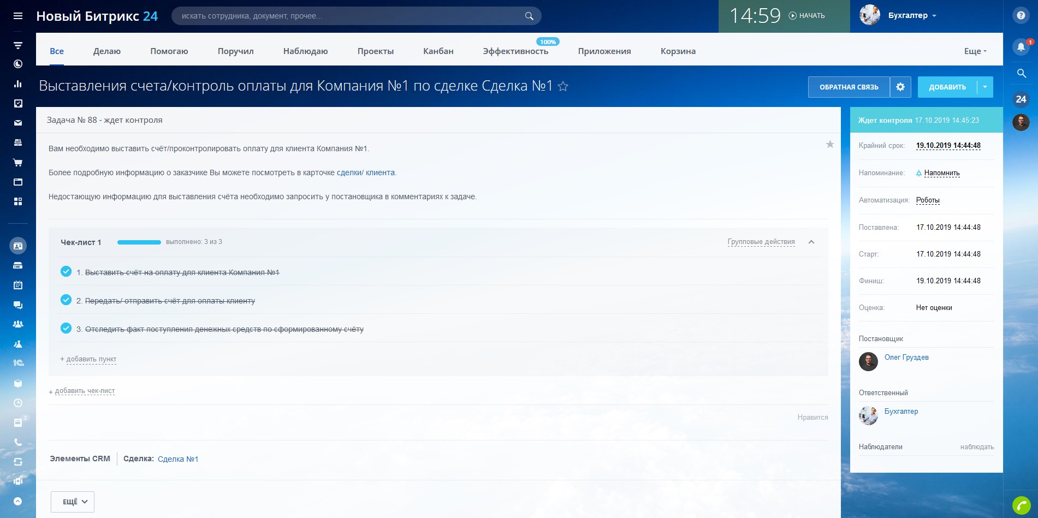Expand the ЕЩЁ dropdown at the bottom
The image size is (1038, 518).
click(73, 502)
